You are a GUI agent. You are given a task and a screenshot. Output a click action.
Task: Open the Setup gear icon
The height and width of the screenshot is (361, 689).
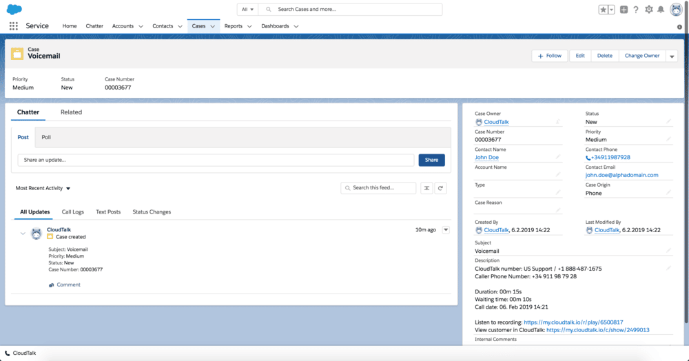tap(648, 9)
